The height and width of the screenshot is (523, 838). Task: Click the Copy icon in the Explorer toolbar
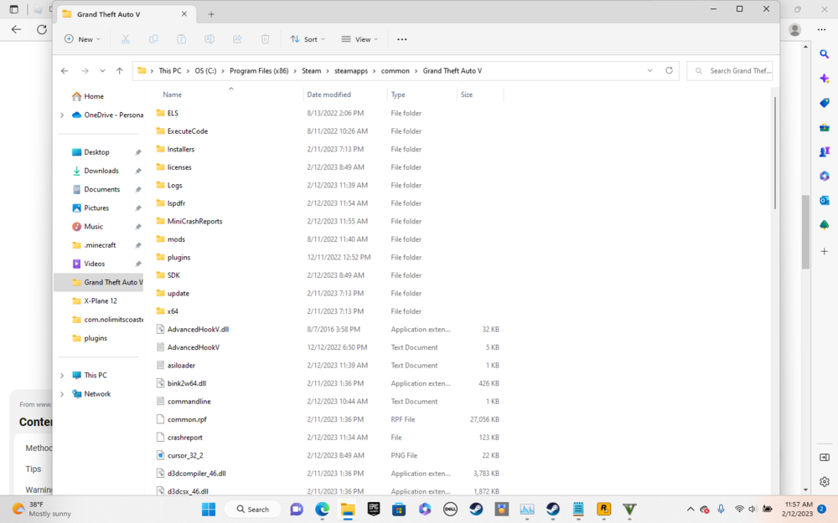153,39
